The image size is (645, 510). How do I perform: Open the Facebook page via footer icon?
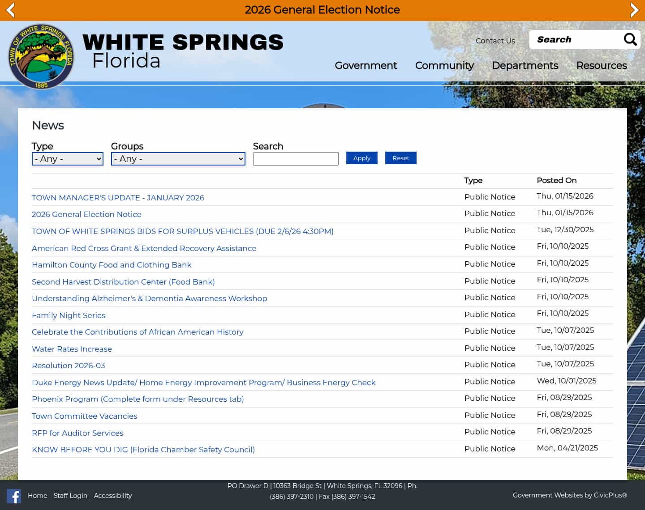click(14, 496)
